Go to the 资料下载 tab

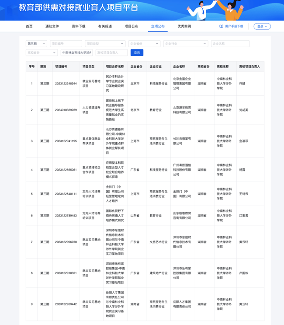79,26
